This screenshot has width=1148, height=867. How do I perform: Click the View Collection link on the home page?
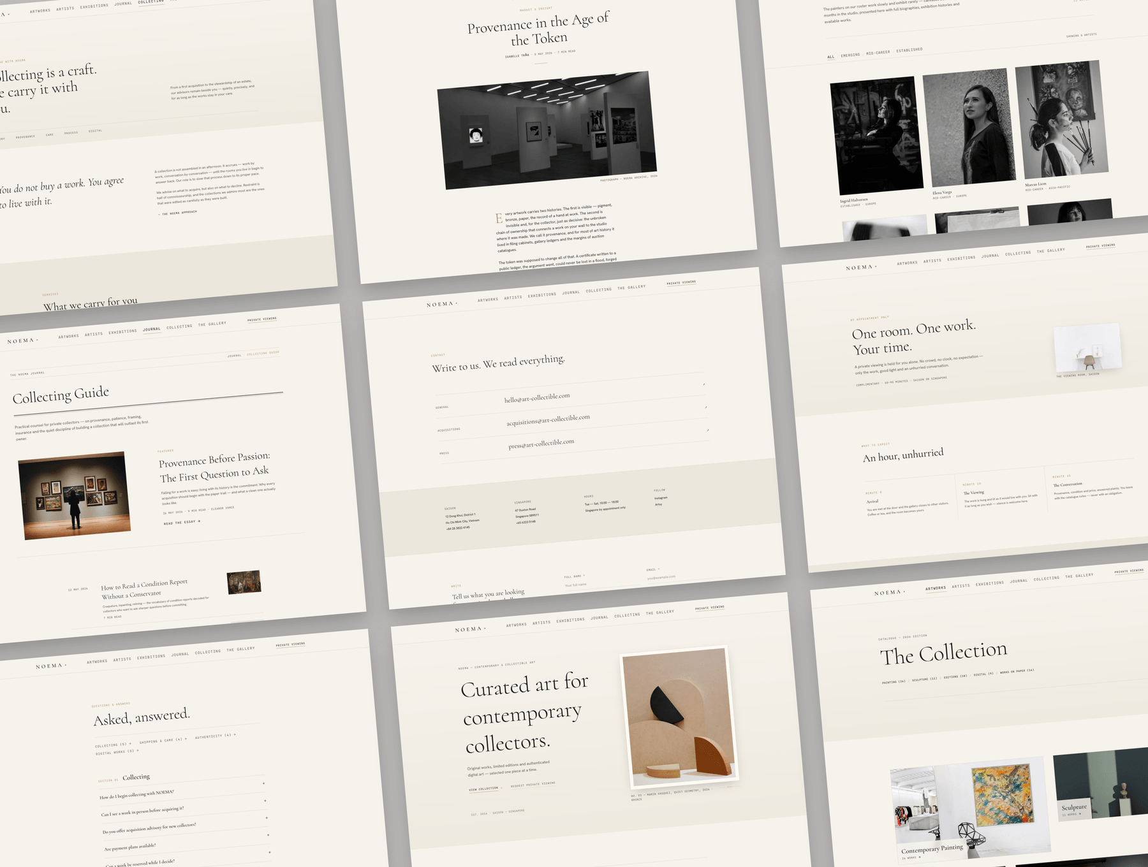tap(483, 789)
